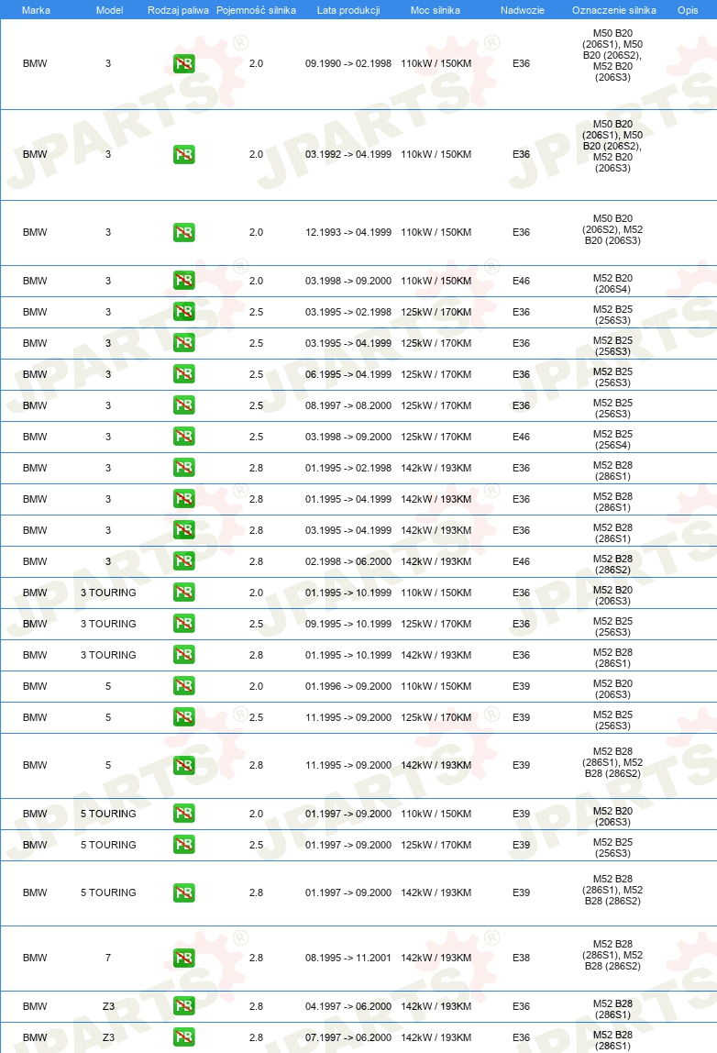The height and width of the screenshot is (1053, 717).
Task: Click petrol icon in 5 TOURING 2.8 row
Action: pyautogui.click(x=184, y=893)
